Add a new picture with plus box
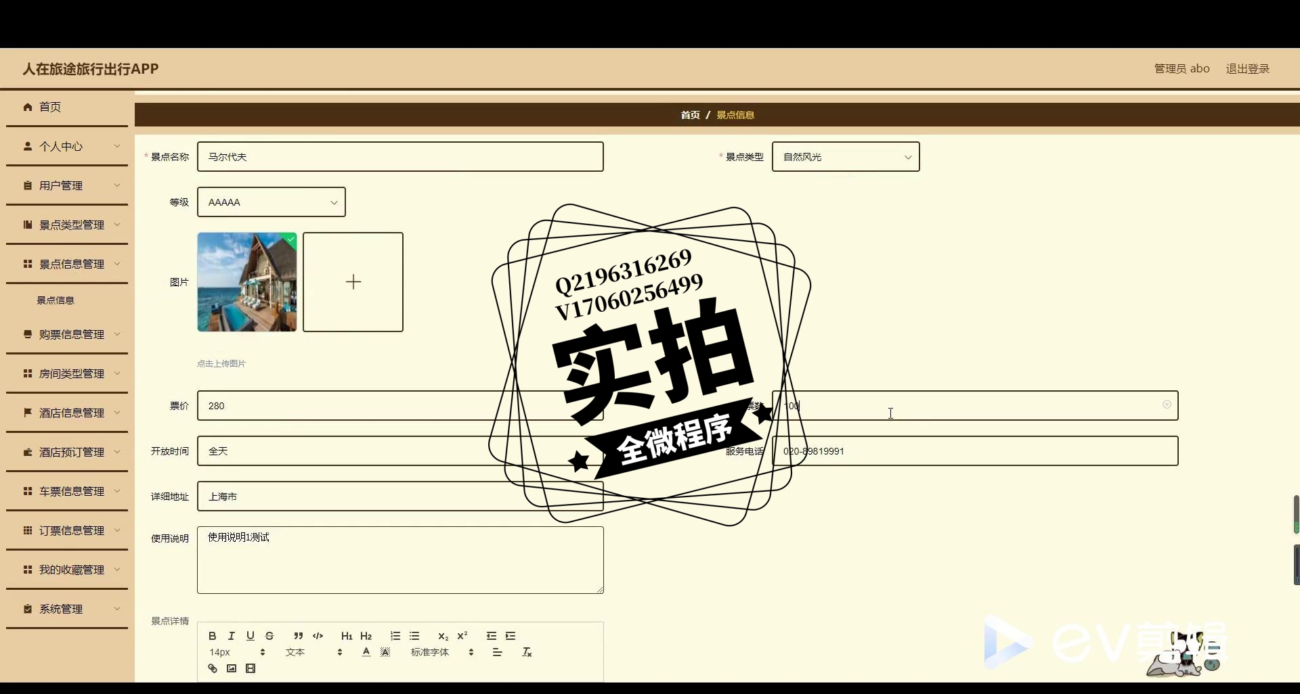 click(x=353, y=282)
